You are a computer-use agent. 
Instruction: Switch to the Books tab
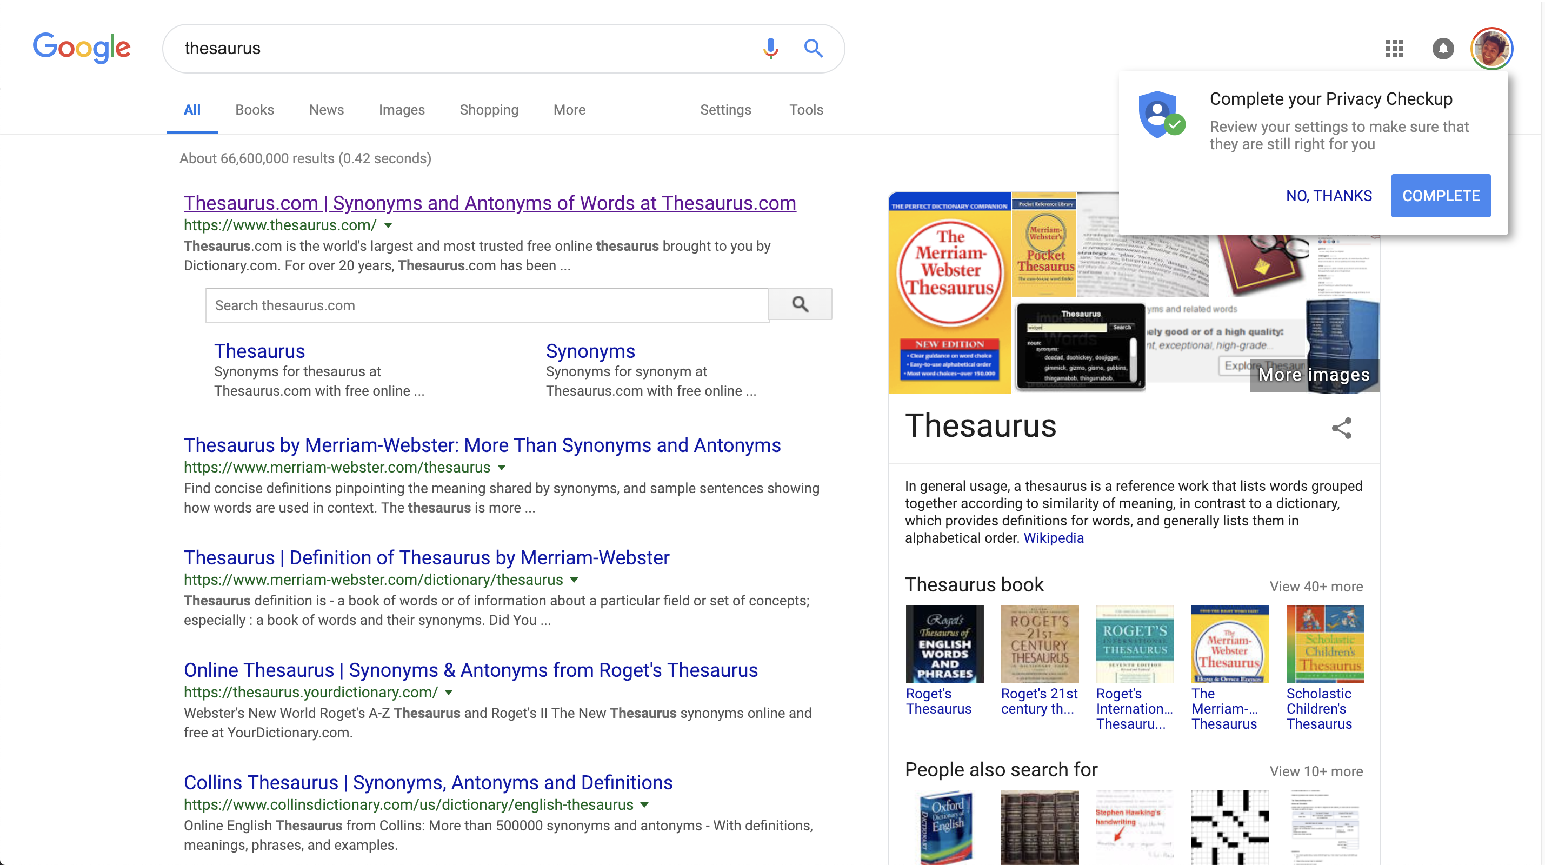pos(254,110)
